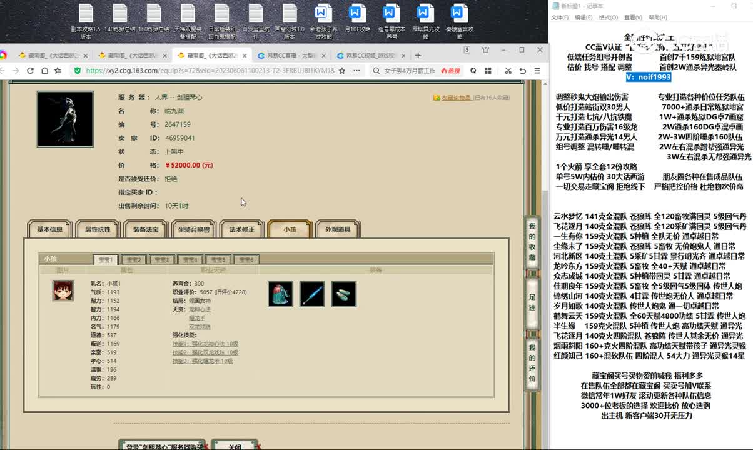Click the green security shield icon
The height and width of the screenshot is (450, 753).
pos(78,71)
